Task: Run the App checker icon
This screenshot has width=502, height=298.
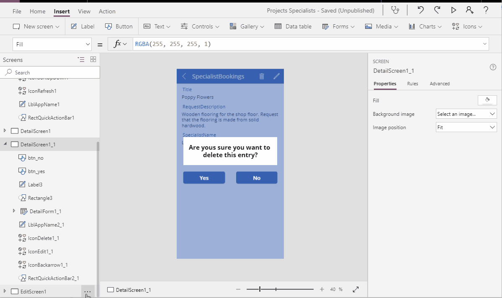Action: pos(395,10)
